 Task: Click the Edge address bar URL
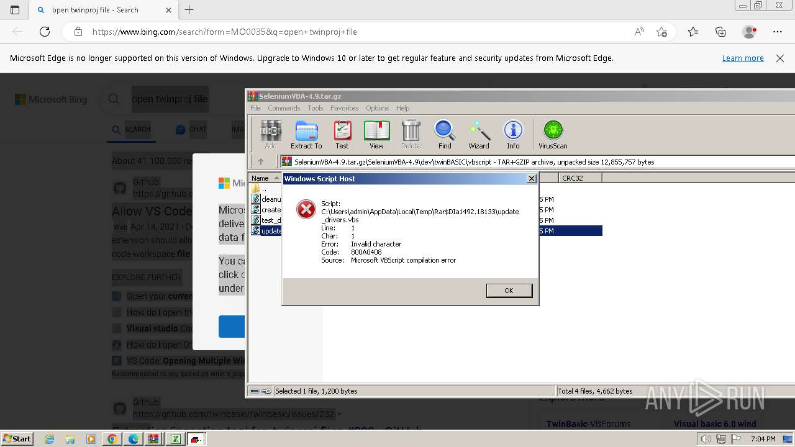(x=225, y=32)
